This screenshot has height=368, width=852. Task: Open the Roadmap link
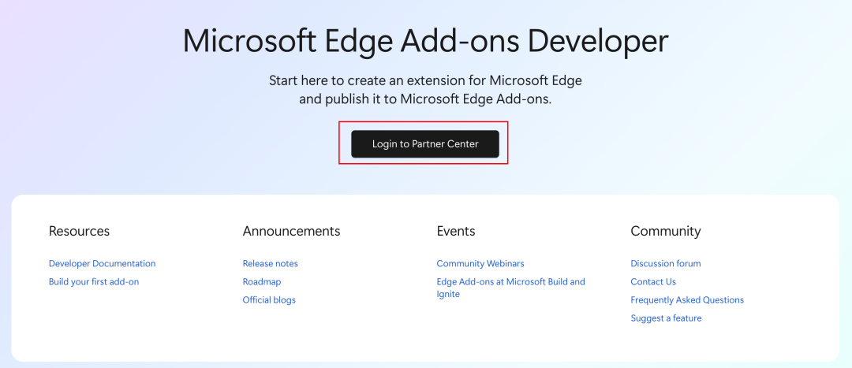tap(261, 282)
